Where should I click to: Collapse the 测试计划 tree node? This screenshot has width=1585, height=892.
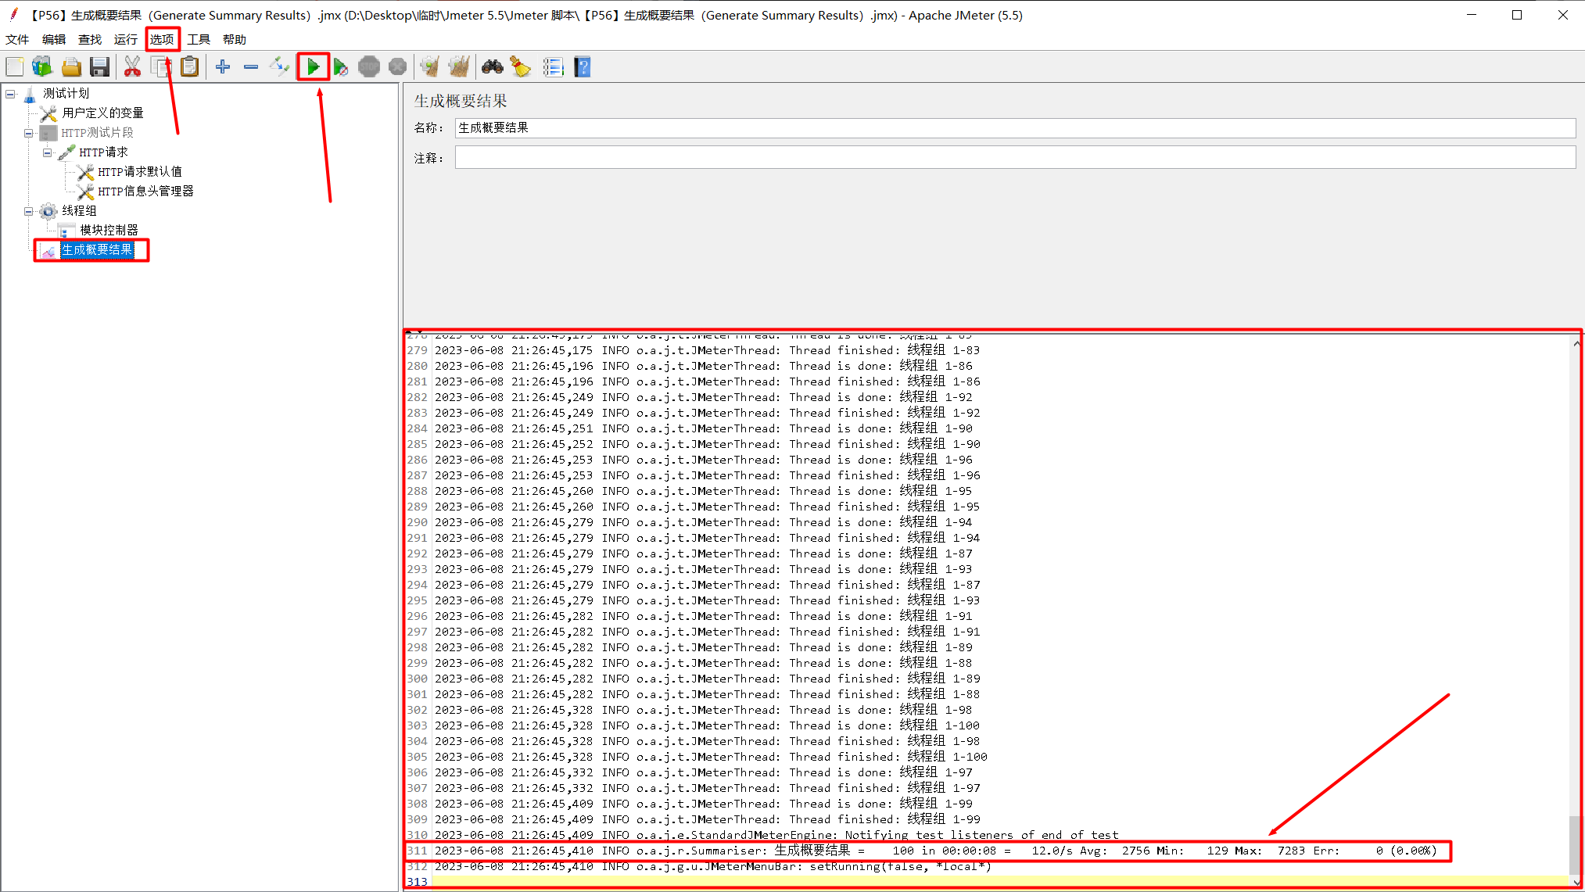pyautogui.click(x=11, y=94)
